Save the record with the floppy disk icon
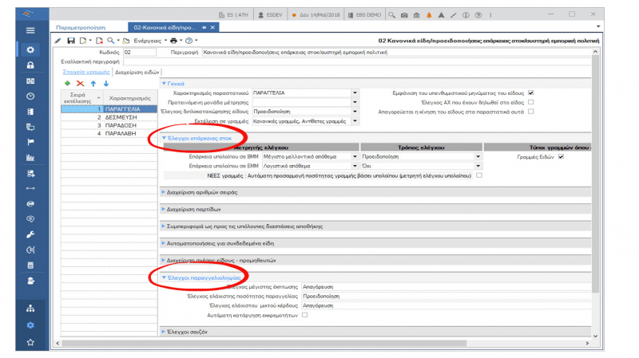This screenshot has width=639, height=358. [71, 41]
